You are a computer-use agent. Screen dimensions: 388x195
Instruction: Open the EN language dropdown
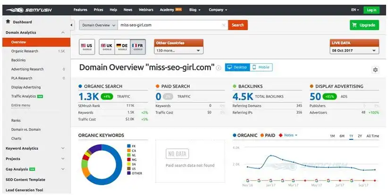click(355, 10)
